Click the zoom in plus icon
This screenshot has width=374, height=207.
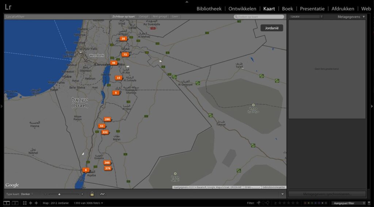click(x=82, y=194)
